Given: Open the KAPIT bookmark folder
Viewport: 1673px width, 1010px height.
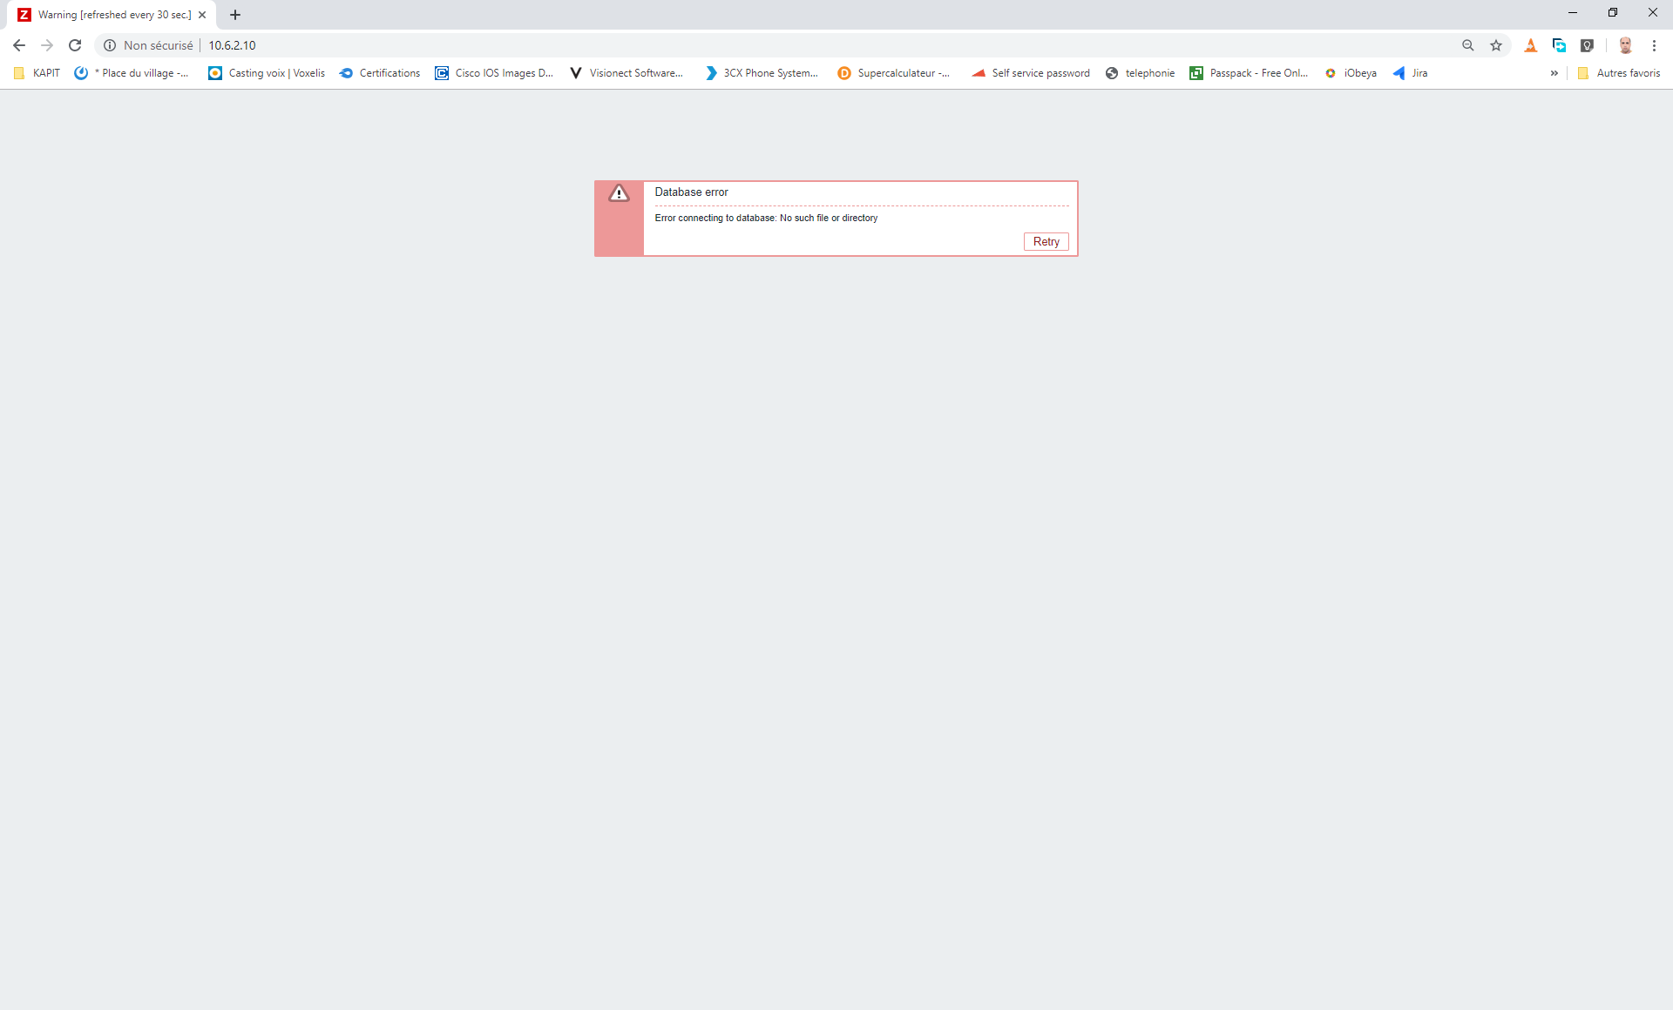Looking at the screenshot, I should pos(37,73).
